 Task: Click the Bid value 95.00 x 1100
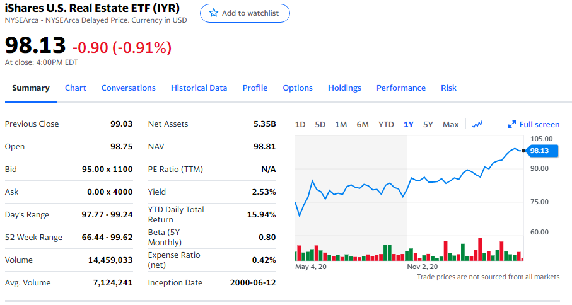point(107,169)
